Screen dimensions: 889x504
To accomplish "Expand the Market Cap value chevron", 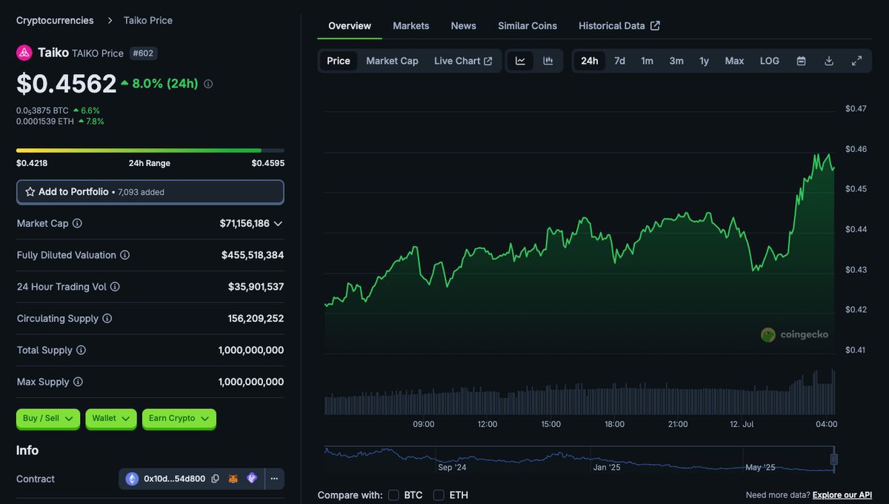I will pyautogui.click(x=279, y=223).
